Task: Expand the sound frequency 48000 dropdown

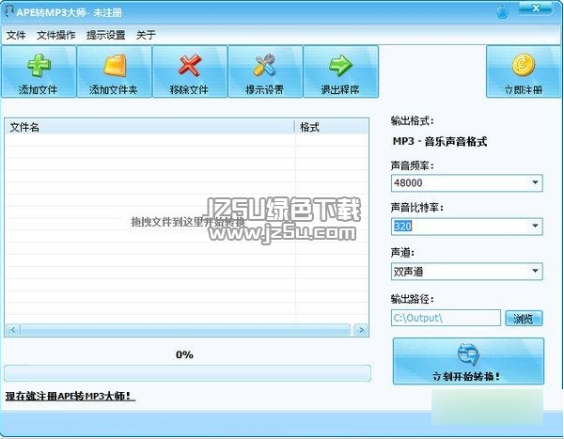Action: click(535, 182)
